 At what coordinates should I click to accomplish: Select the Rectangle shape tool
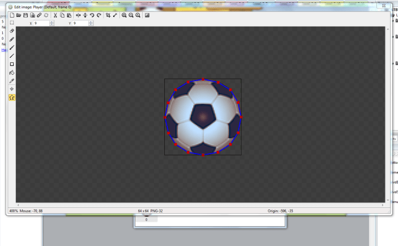(x=12, y=64)
